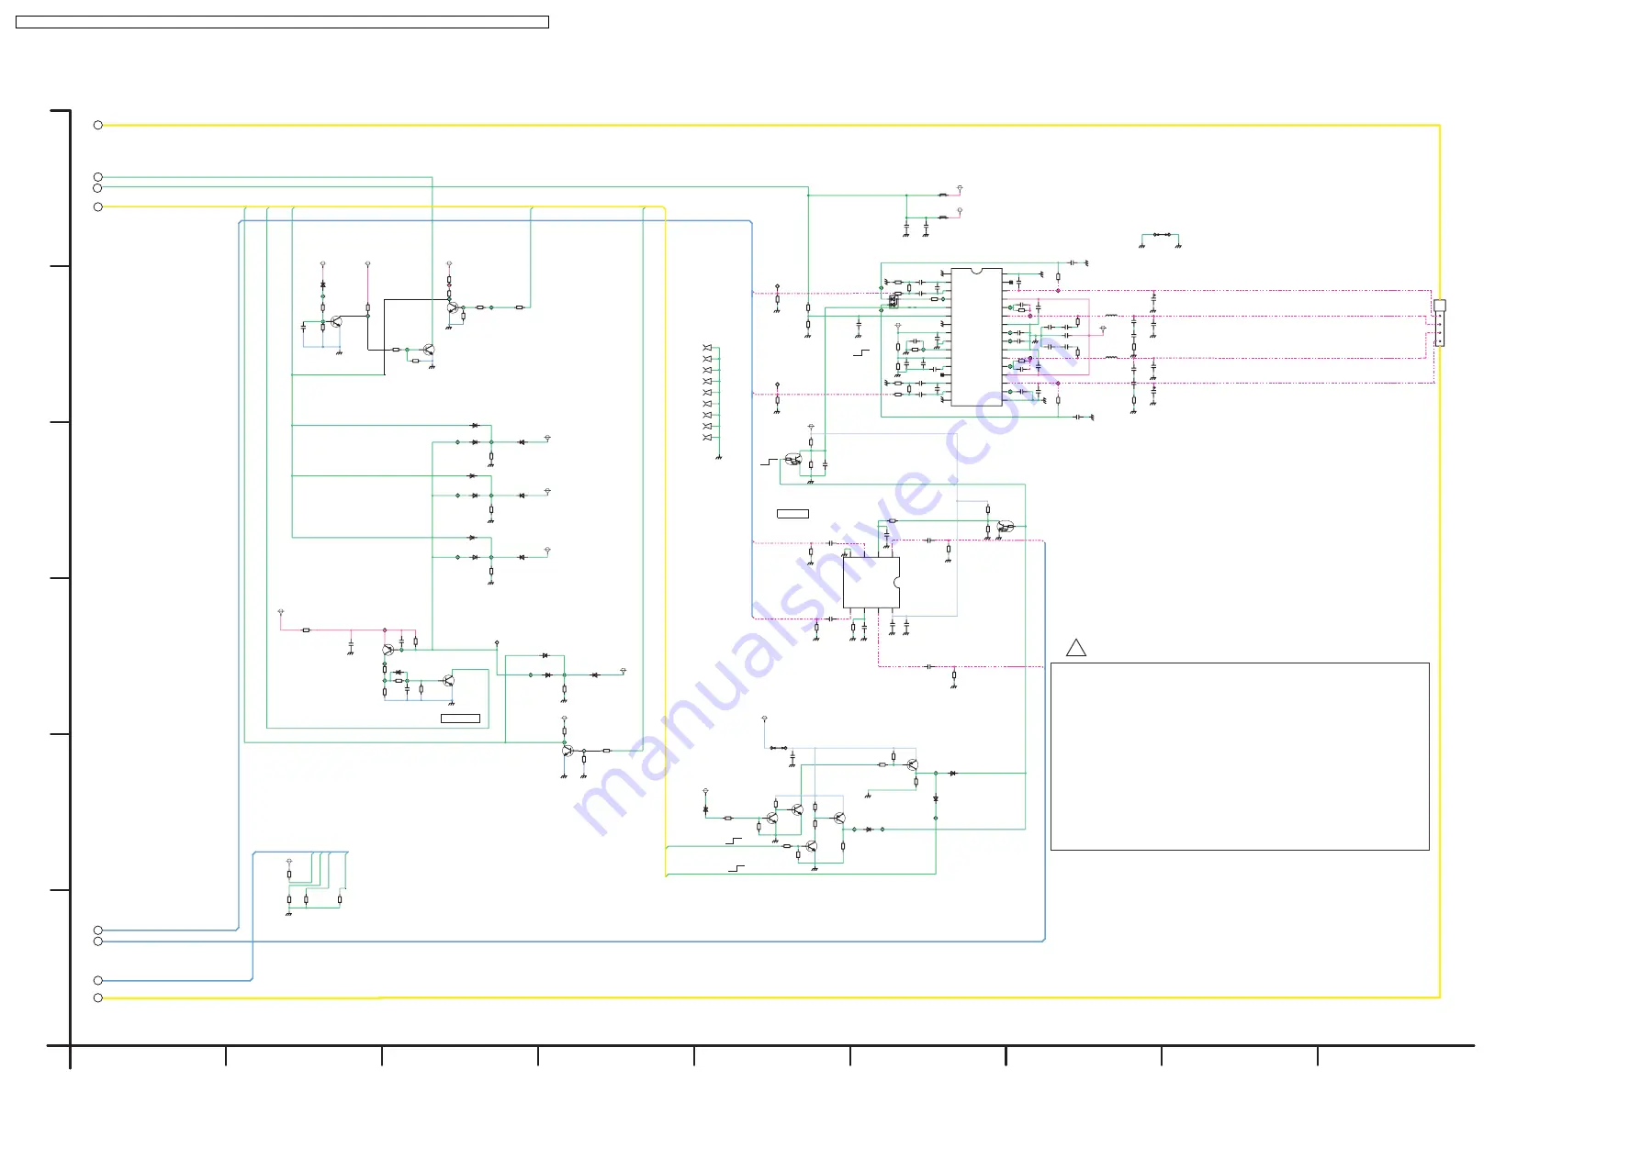Screen dimensions: 1641x1159
Task: Click the large empty notes box under the triangle
Action: click(1240, 756)
